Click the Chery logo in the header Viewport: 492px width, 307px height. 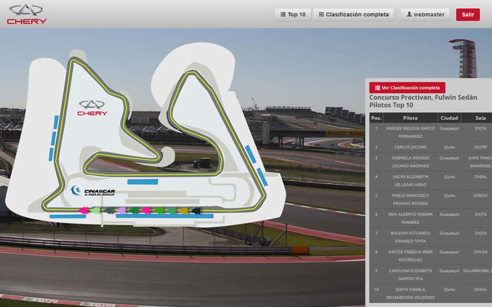(27, 14)
